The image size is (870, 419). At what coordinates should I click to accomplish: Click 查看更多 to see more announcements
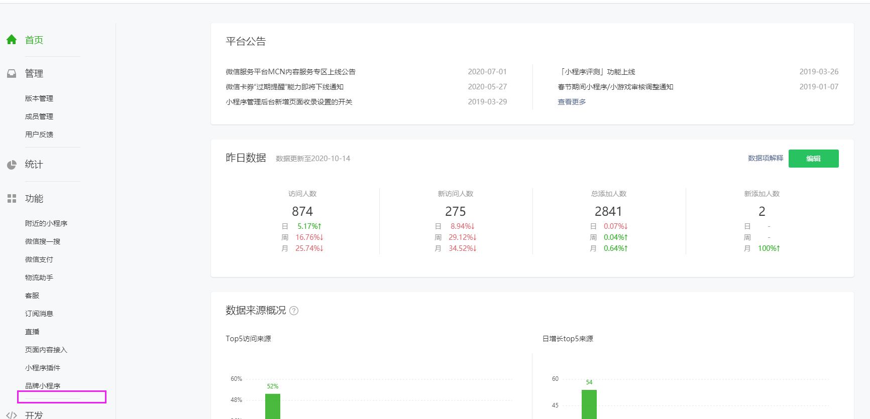click(572, 102)
